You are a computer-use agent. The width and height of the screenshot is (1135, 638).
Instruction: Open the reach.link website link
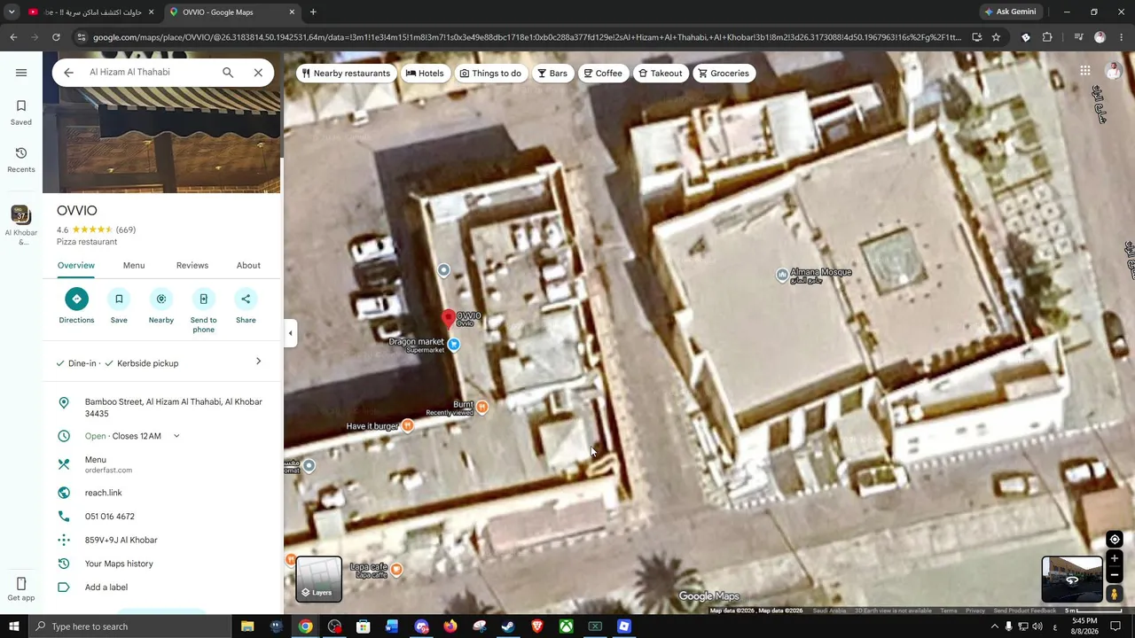(161, 493)
